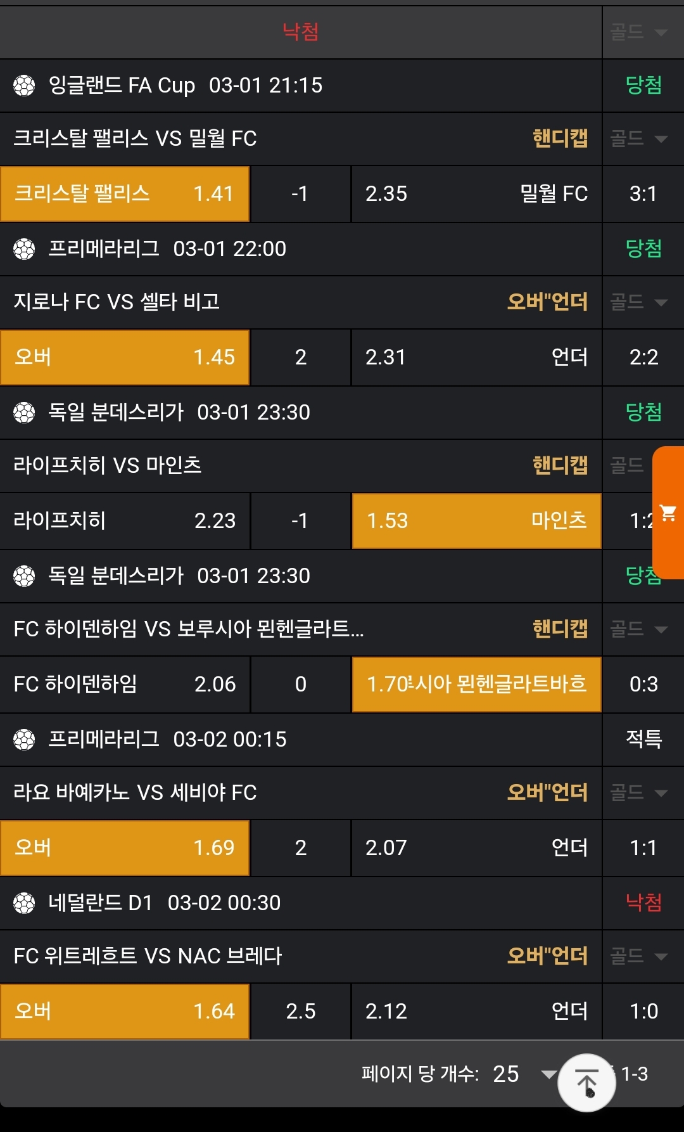Viewport: 684px width, 1132px height.
Task: Click soccer ball icon beside 네덜란드 D1
Action: 24,903
